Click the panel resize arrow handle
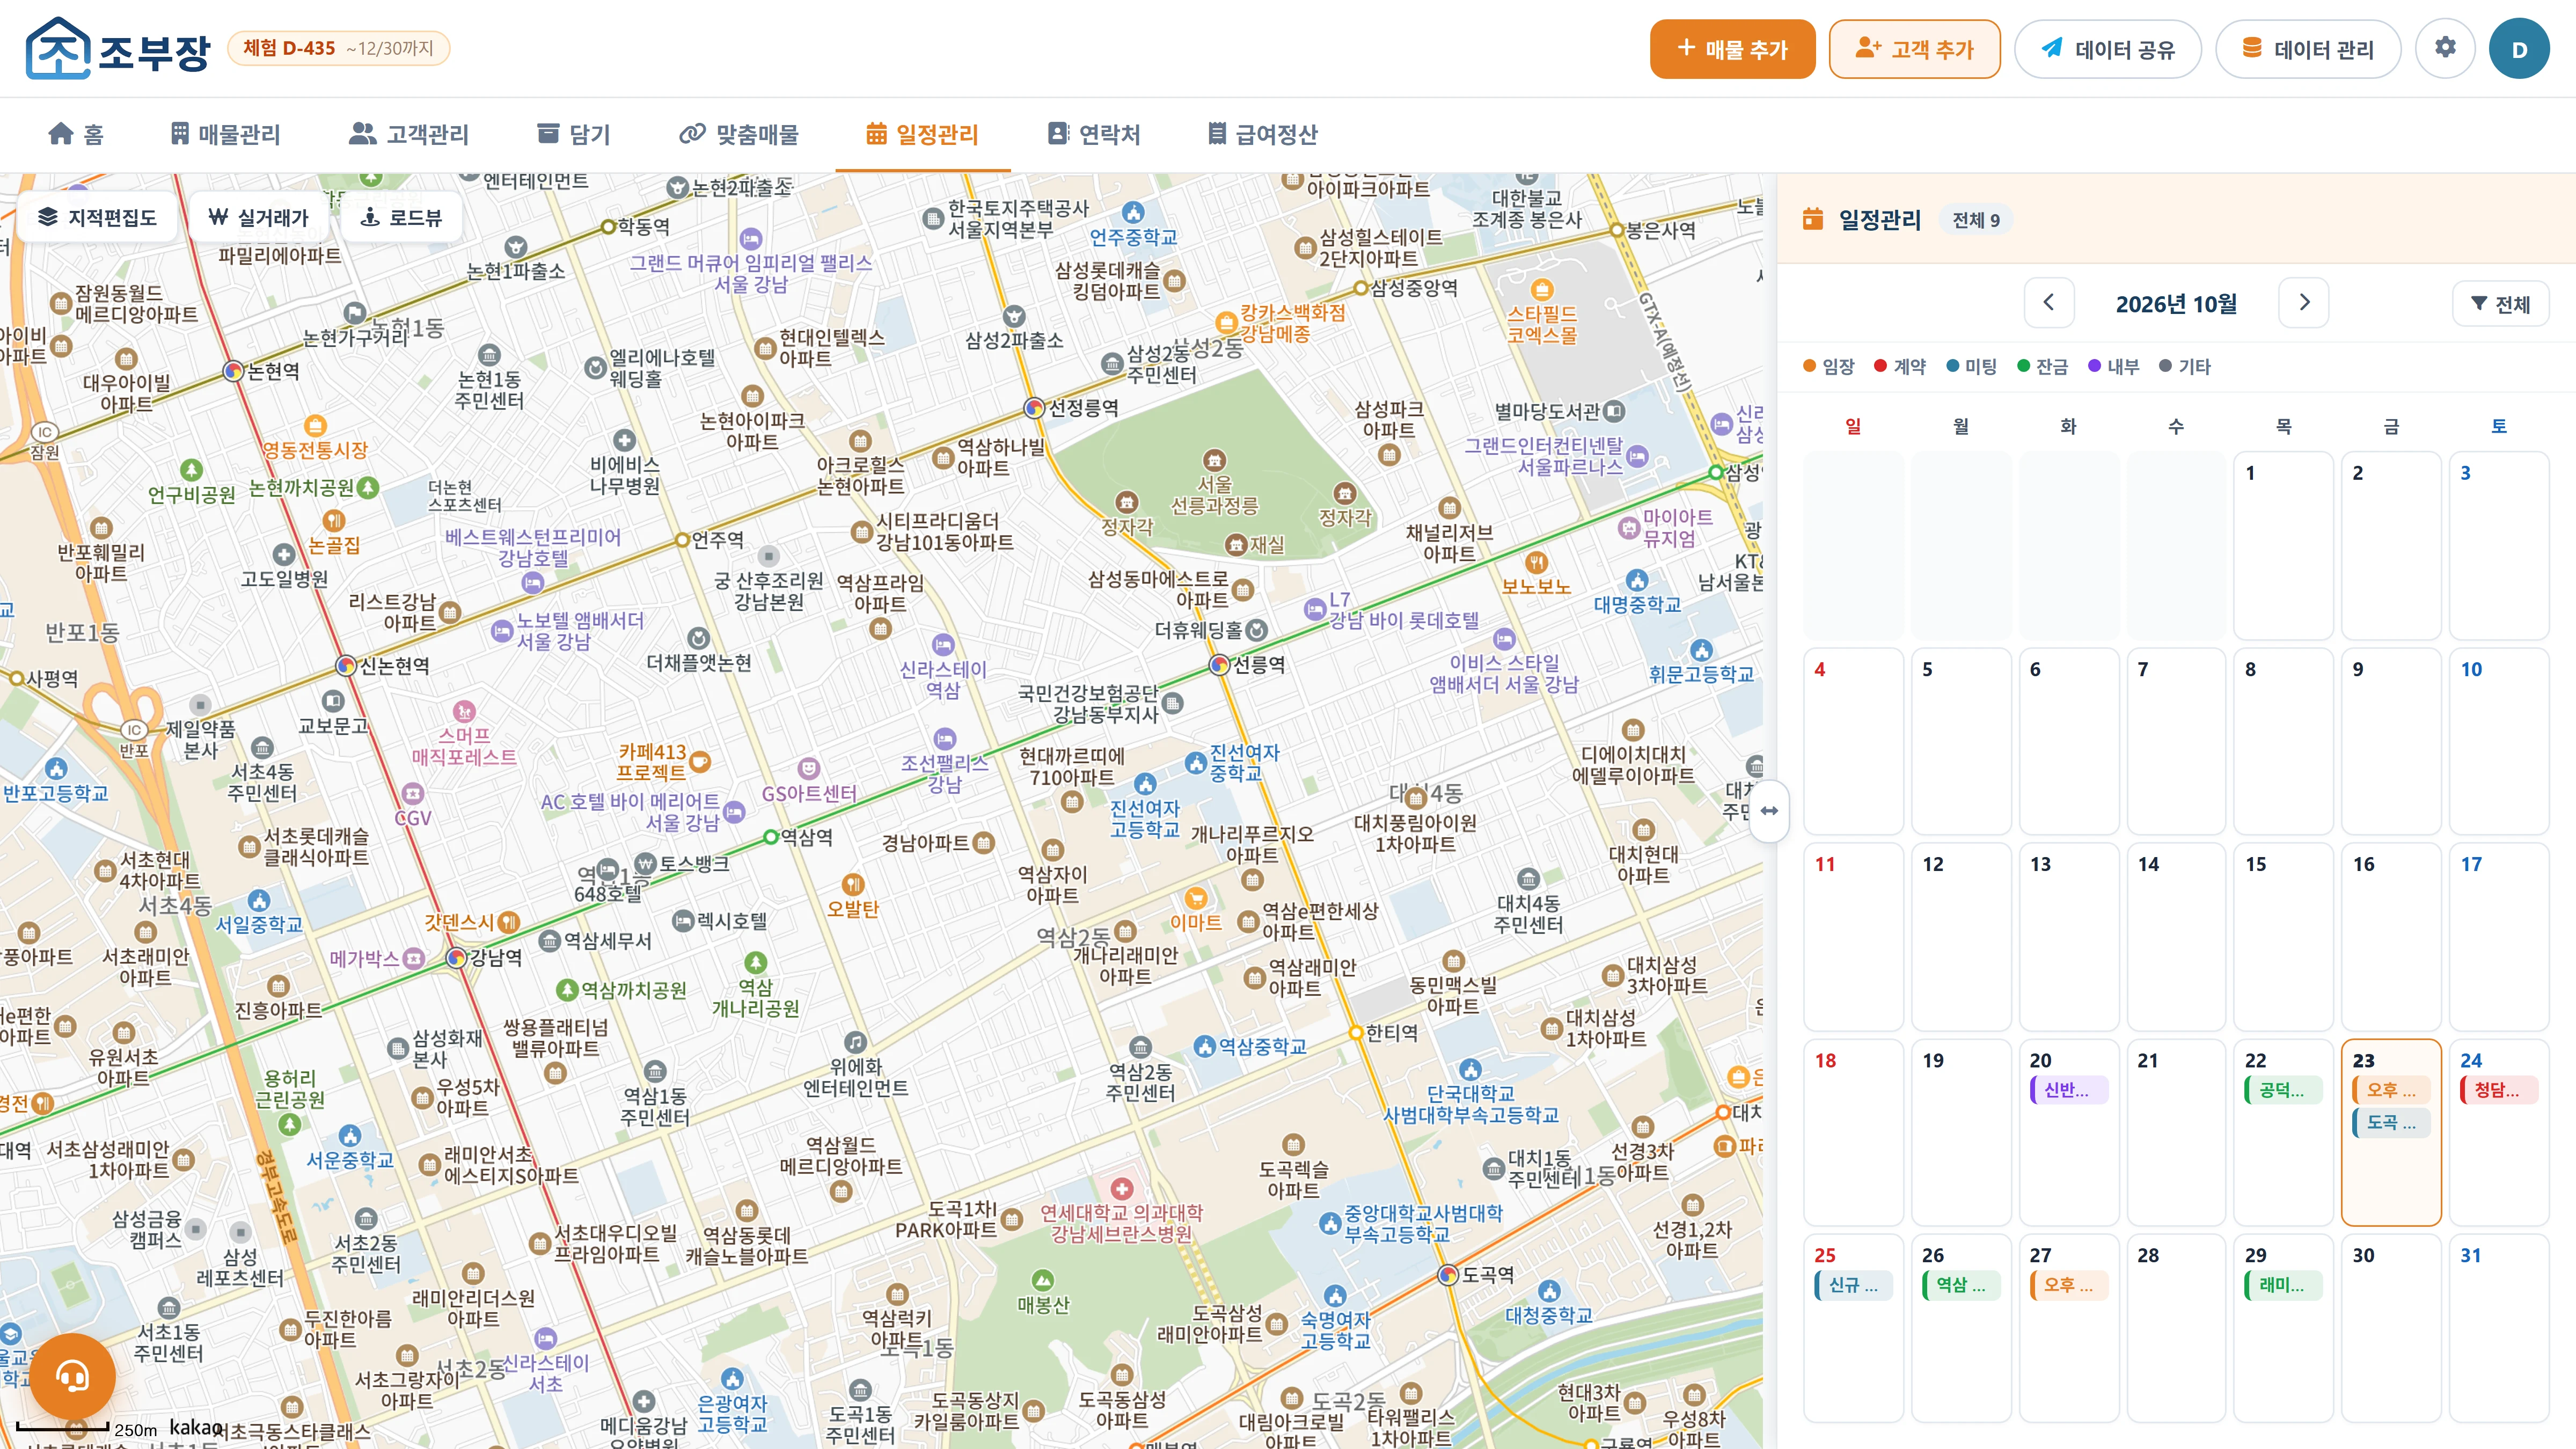Screen dimensions: 2576x1449 1769,810
